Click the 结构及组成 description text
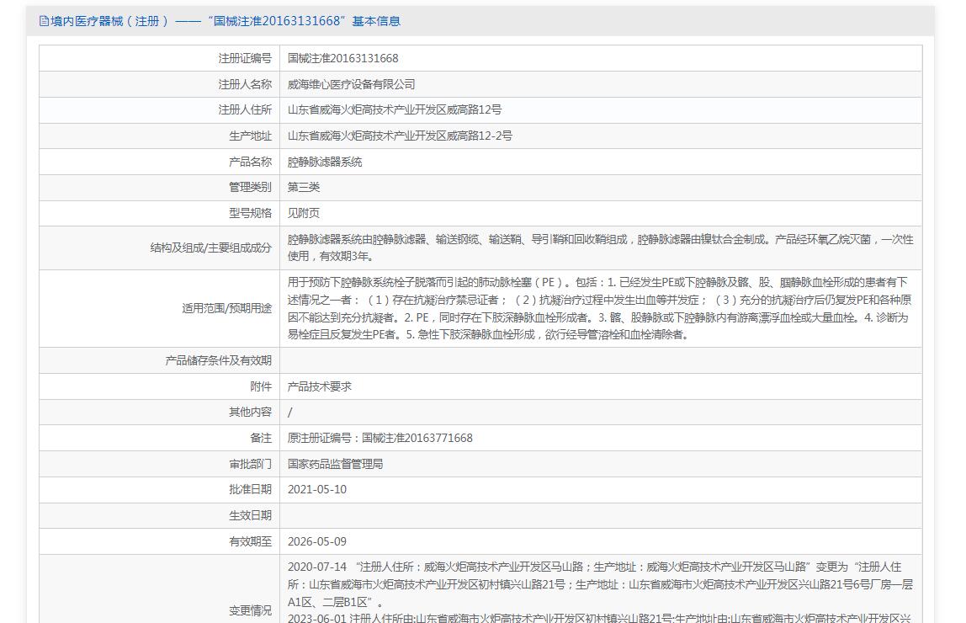The width and height of the screenshot is (966, 623). click(x=599, y=248)
